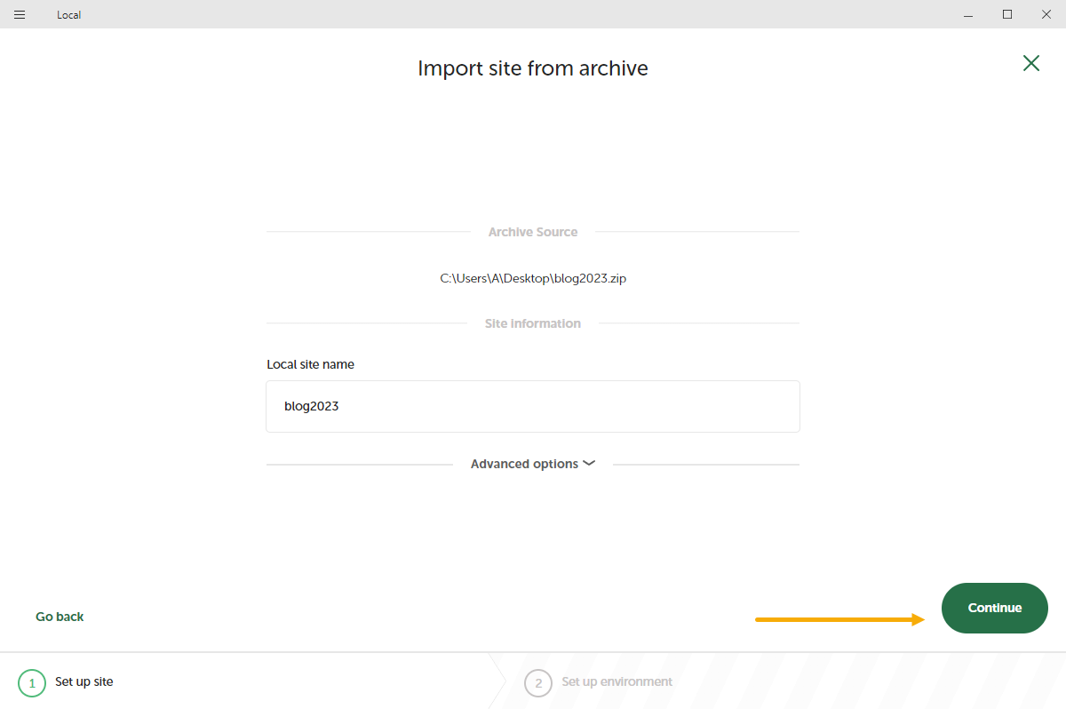Viewport: 1066px width, 709px height.
Task: Maximize the Local window
Action: pyautogui.click(x=1007, y=14)
